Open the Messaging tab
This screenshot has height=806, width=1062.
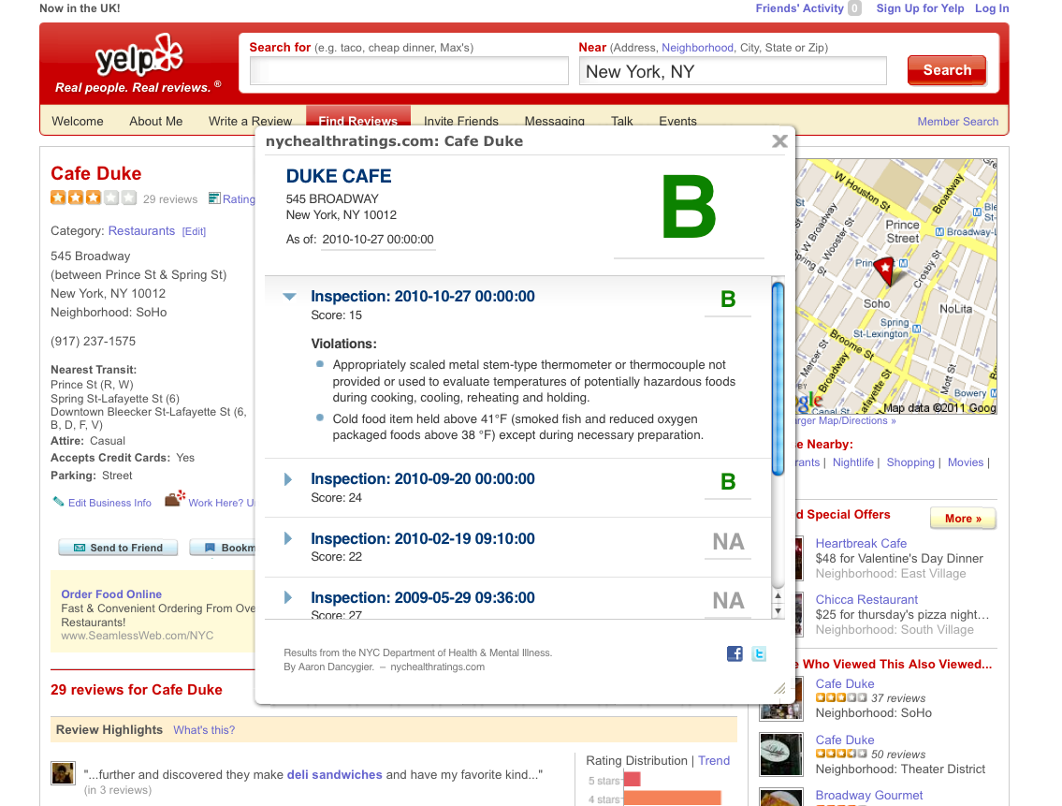[554, 122]
